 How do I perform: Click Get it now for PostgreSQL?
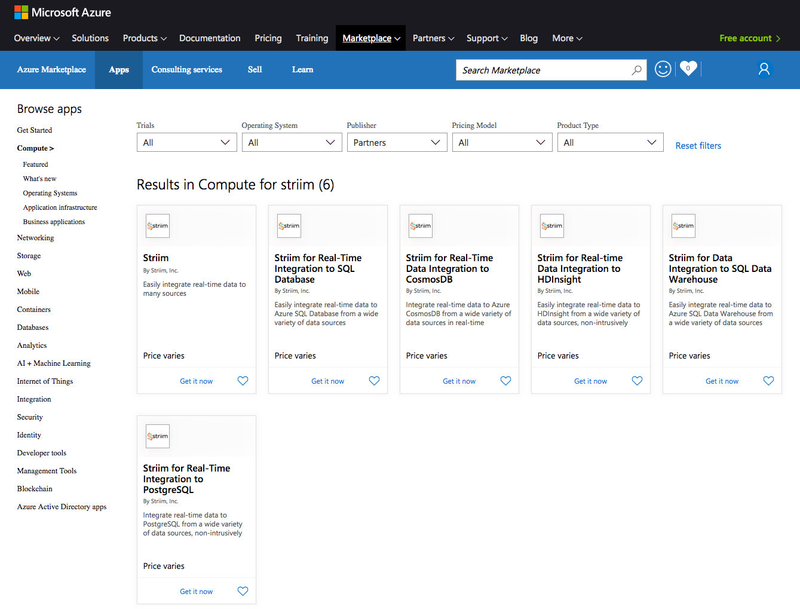pyautogui.click(x=196, y=592)
